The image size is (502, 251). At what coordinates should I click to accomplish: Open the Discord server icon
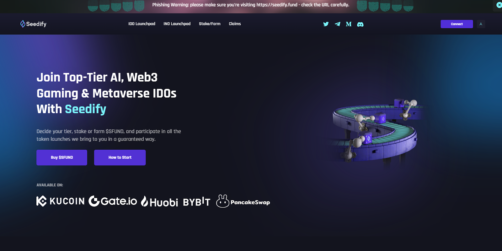[360, 24]
